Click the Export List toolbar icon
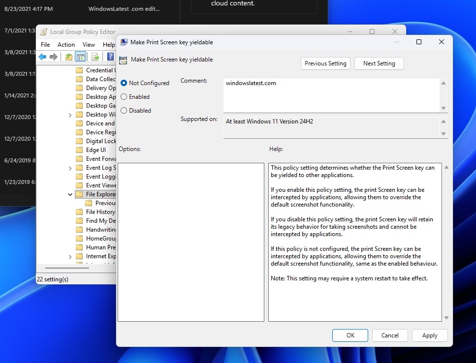Screen dimensions: 476x363 95,57
